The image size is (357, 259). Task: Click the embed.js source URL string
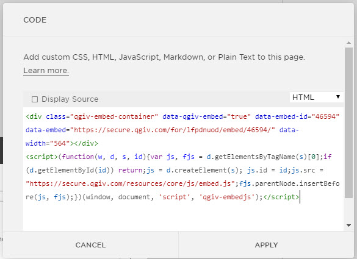[x=130, y=183]
